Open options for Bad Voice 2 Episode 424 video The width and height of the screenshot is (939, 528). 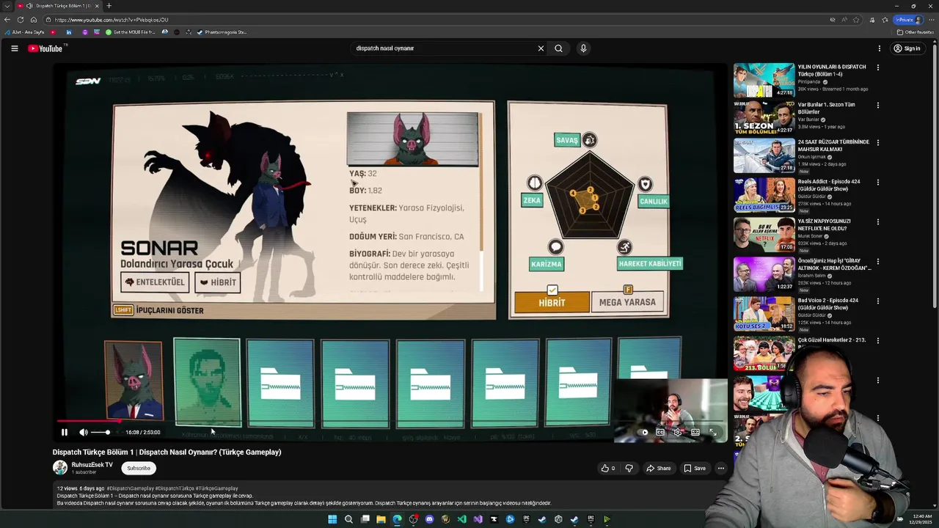(877, 301)
